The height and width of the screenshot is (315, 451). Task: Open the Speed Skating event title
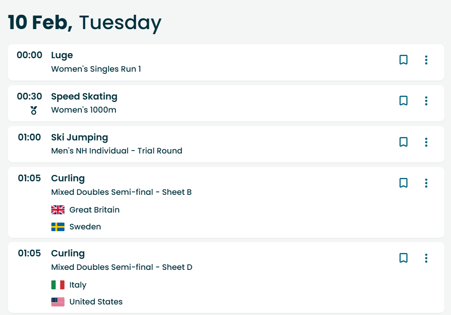point(84,96)
